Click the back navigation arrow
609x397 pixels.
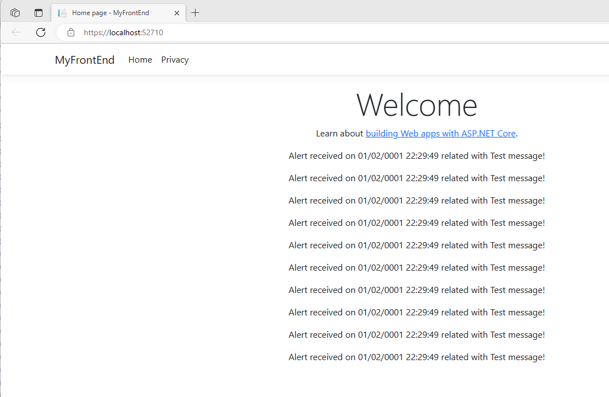(x=16, y=32)
